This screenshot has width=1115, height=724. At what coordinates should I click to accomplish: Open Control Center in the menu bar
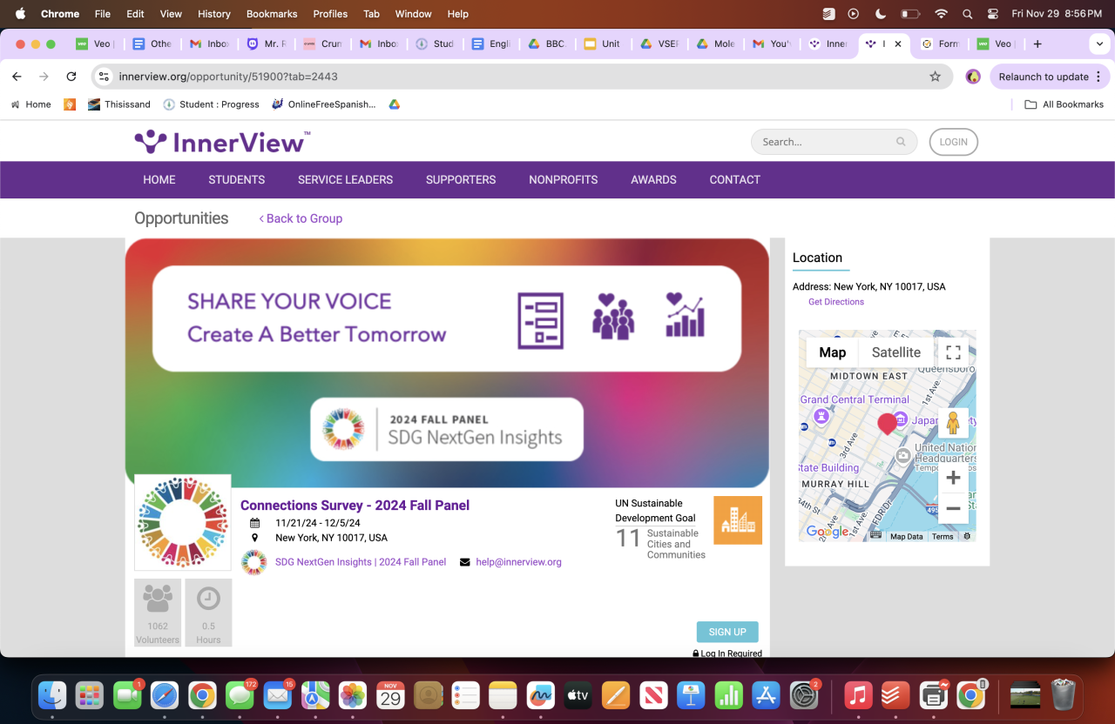point(993,14)
